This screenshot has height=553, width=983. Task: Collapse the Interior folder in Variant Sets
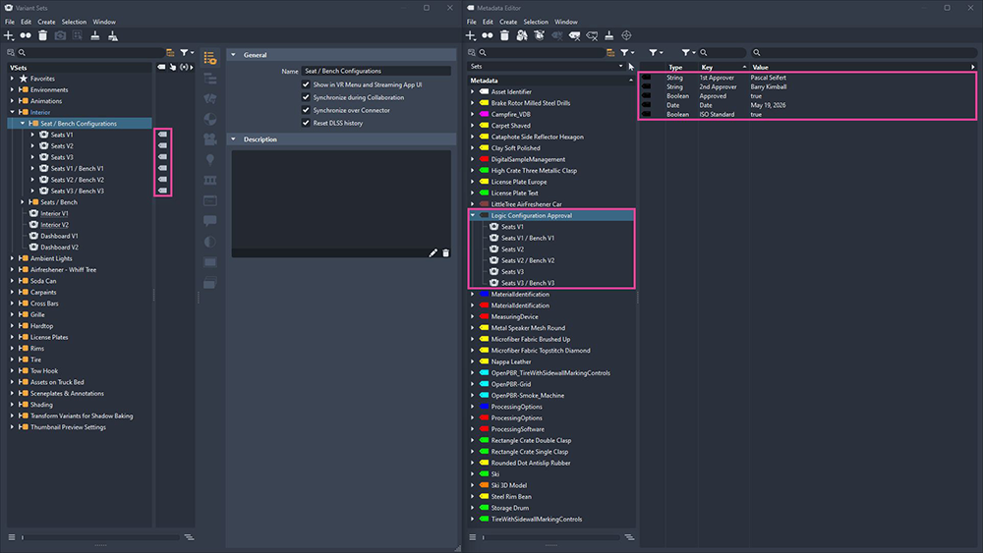(x=12, y=112)
